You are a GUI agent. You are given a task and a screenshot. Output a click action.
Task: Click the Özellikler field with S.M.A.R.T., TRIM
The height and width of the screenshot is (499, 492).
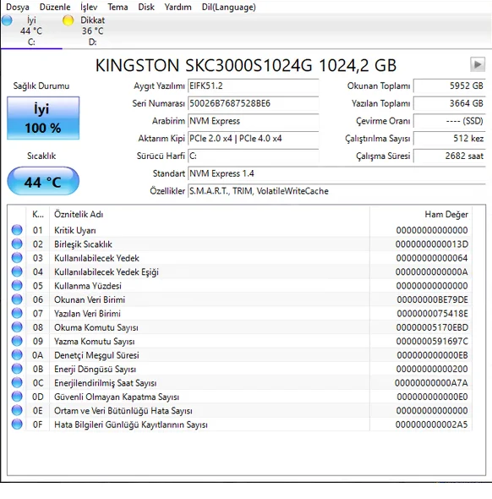click(336, 191)
